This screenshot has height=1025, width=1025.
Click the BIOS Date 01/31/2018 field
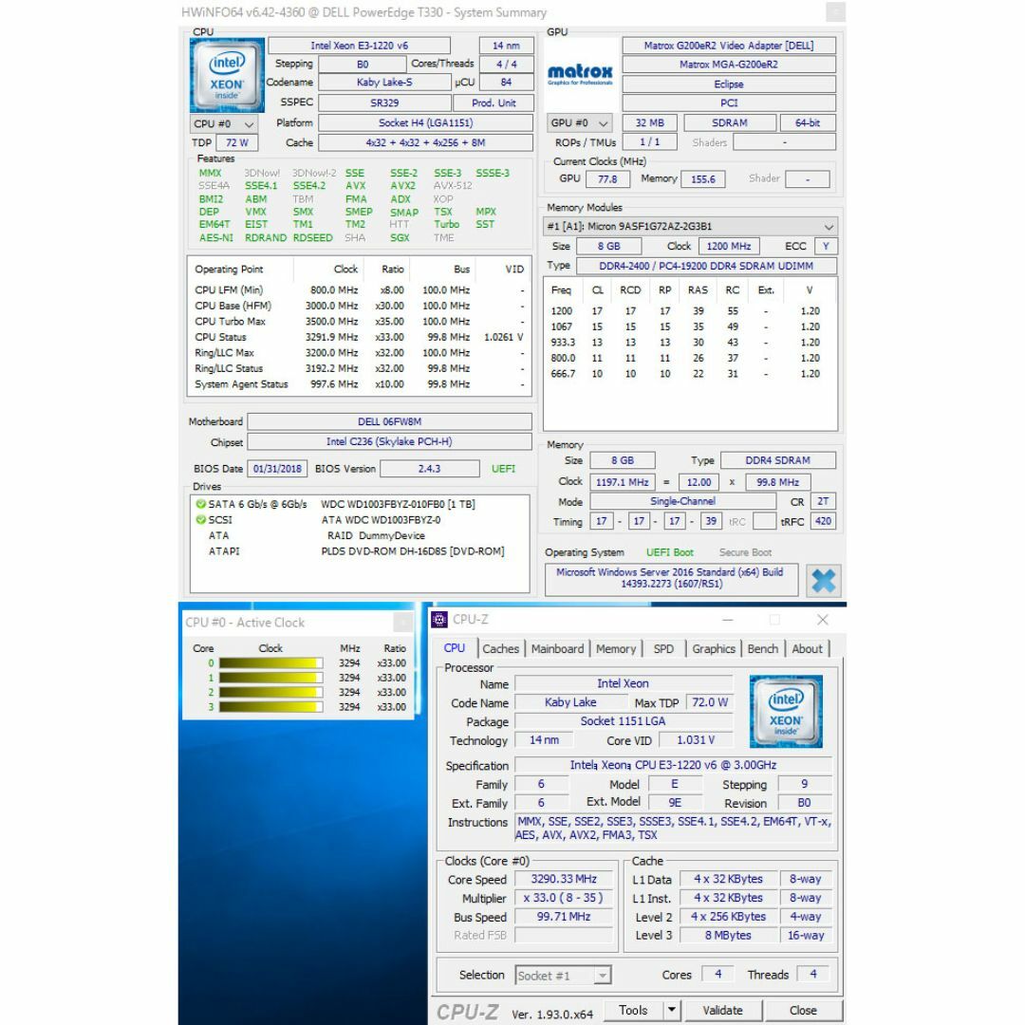(277, 469)
